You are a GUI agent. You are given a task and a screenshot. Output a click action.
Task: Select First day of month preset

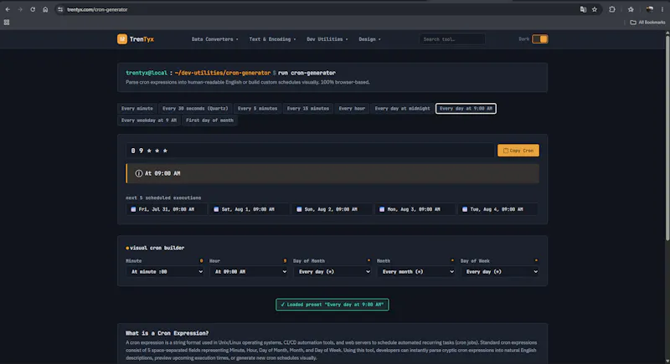coord(209,120)
